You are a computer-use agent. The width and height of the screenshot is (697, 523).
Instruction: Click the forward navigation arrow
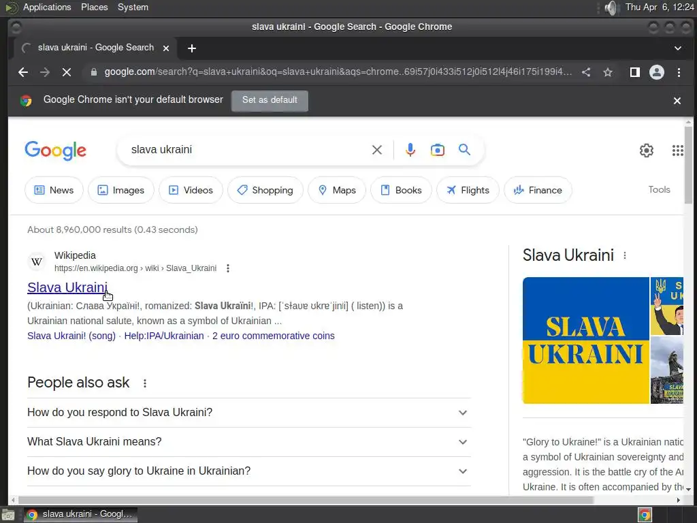45,72
